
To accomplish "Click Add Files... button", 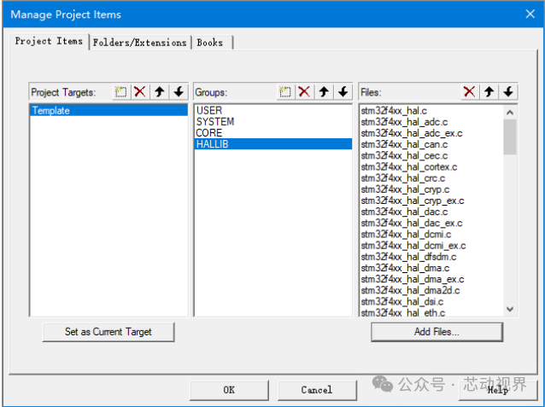I will [437, 332].
